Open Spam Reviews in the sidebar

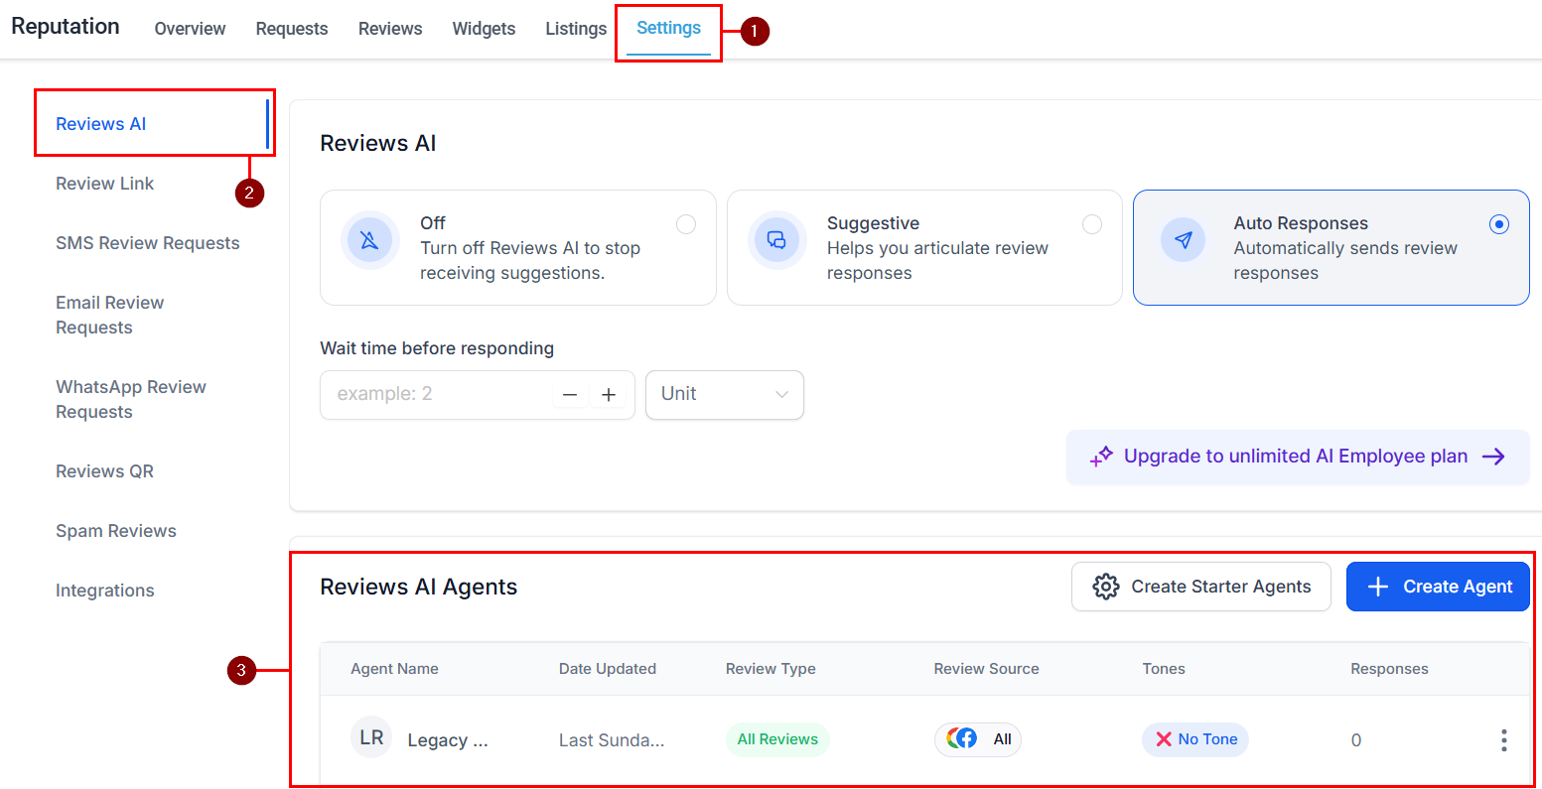(115, 530)
